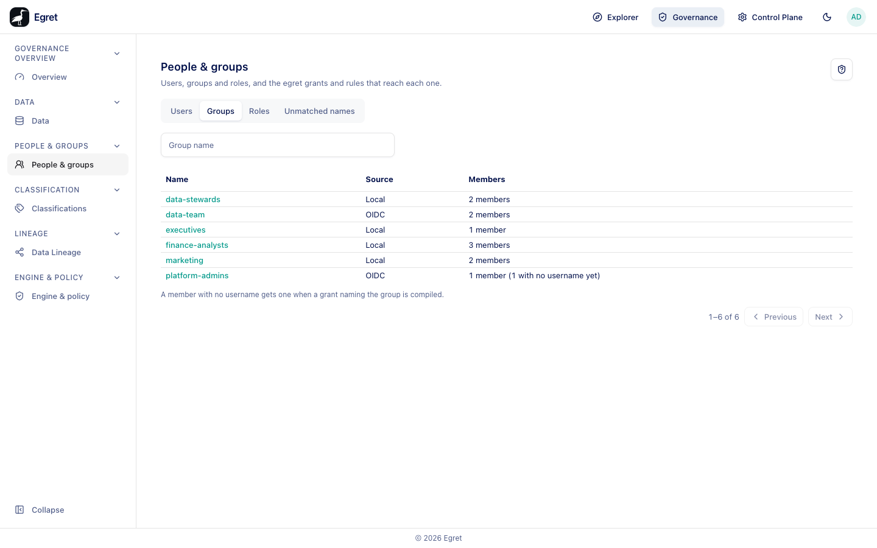877x548 pixels.
Task: Click '3 members' in finance-analysts row
Action: 490,245
